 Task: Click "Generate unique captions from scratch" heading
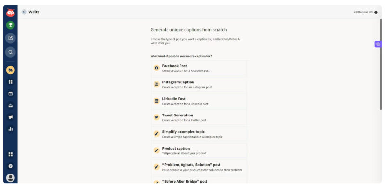point(189,30)
